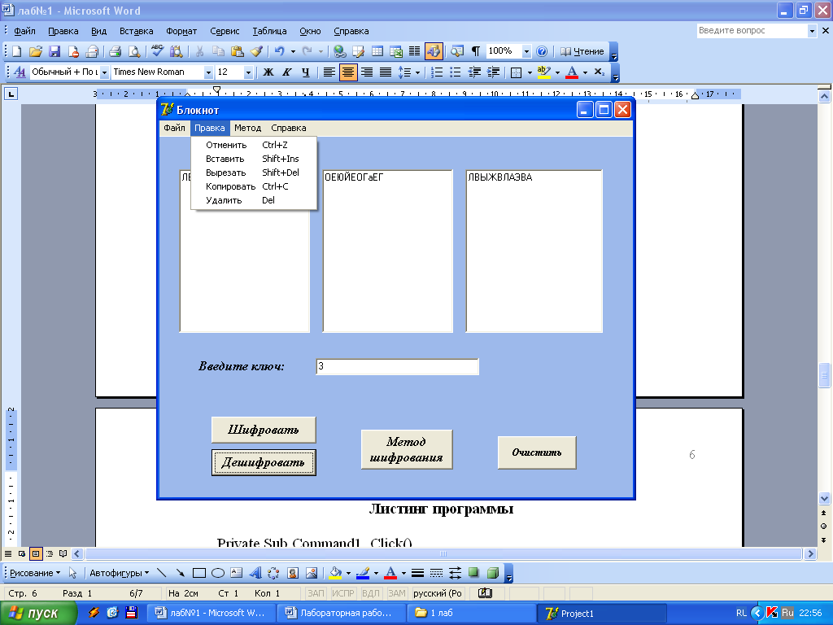Toggle bold Ж formatting
The image size is (833, 625).
click(x=268, y=72)
